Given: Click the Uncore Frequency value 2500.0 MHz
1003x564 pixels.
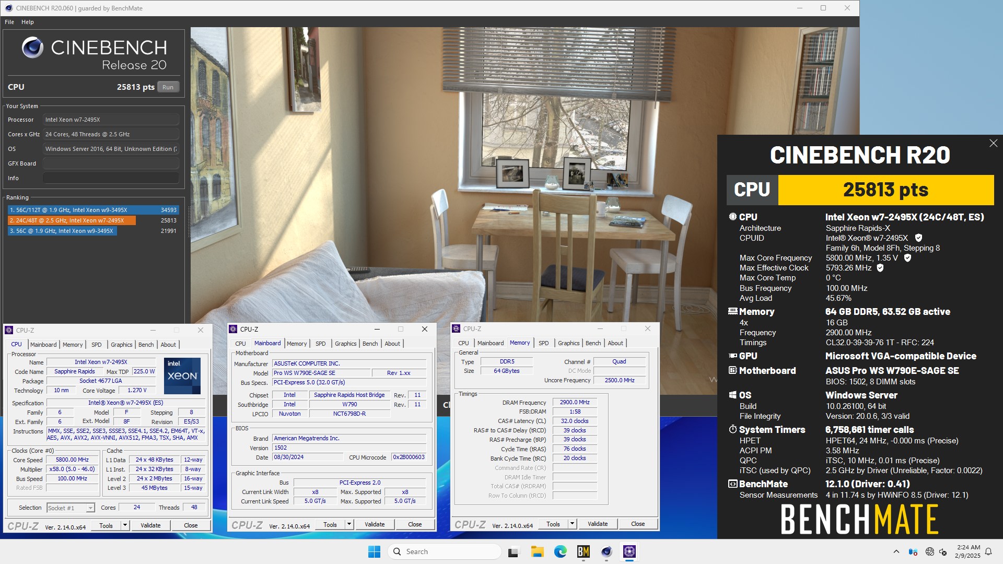Looking at the screenshot, I should (620, 380).
